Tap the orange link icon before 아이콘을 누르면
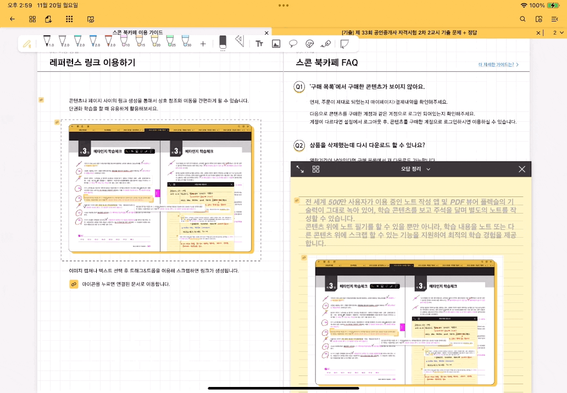 pos(74,284)
